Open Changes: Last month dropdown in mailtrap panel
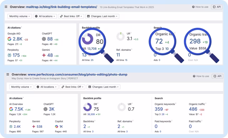This screenshot has height=138, width=228. pos(102,16)
